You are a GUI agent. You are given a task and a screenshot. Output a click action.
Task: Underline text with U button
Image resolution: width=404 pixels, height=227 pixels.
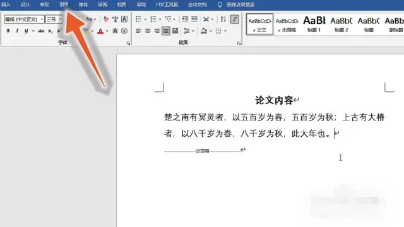click(26, 31)
